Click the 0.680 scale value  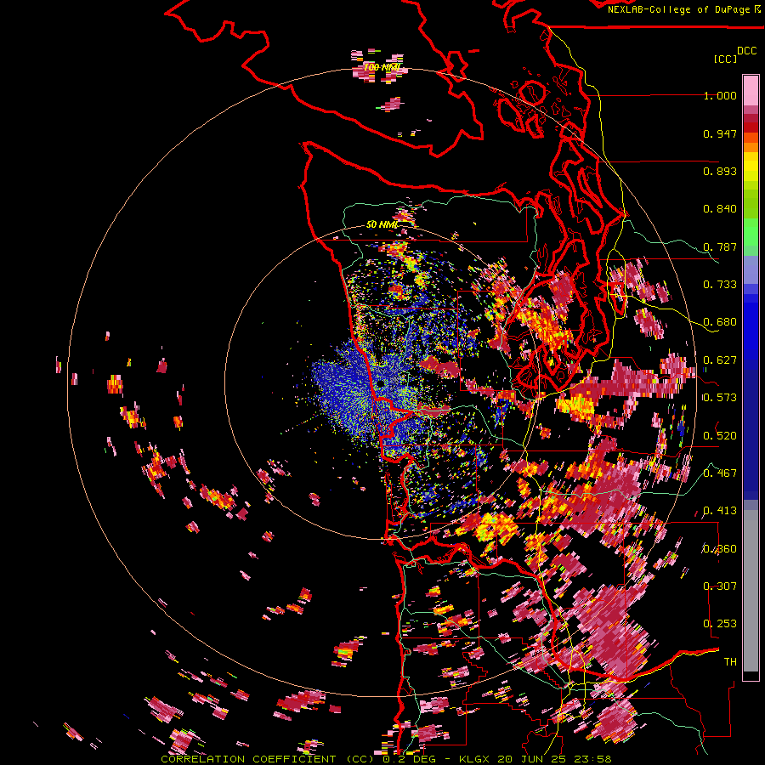(x=720, y=322)
